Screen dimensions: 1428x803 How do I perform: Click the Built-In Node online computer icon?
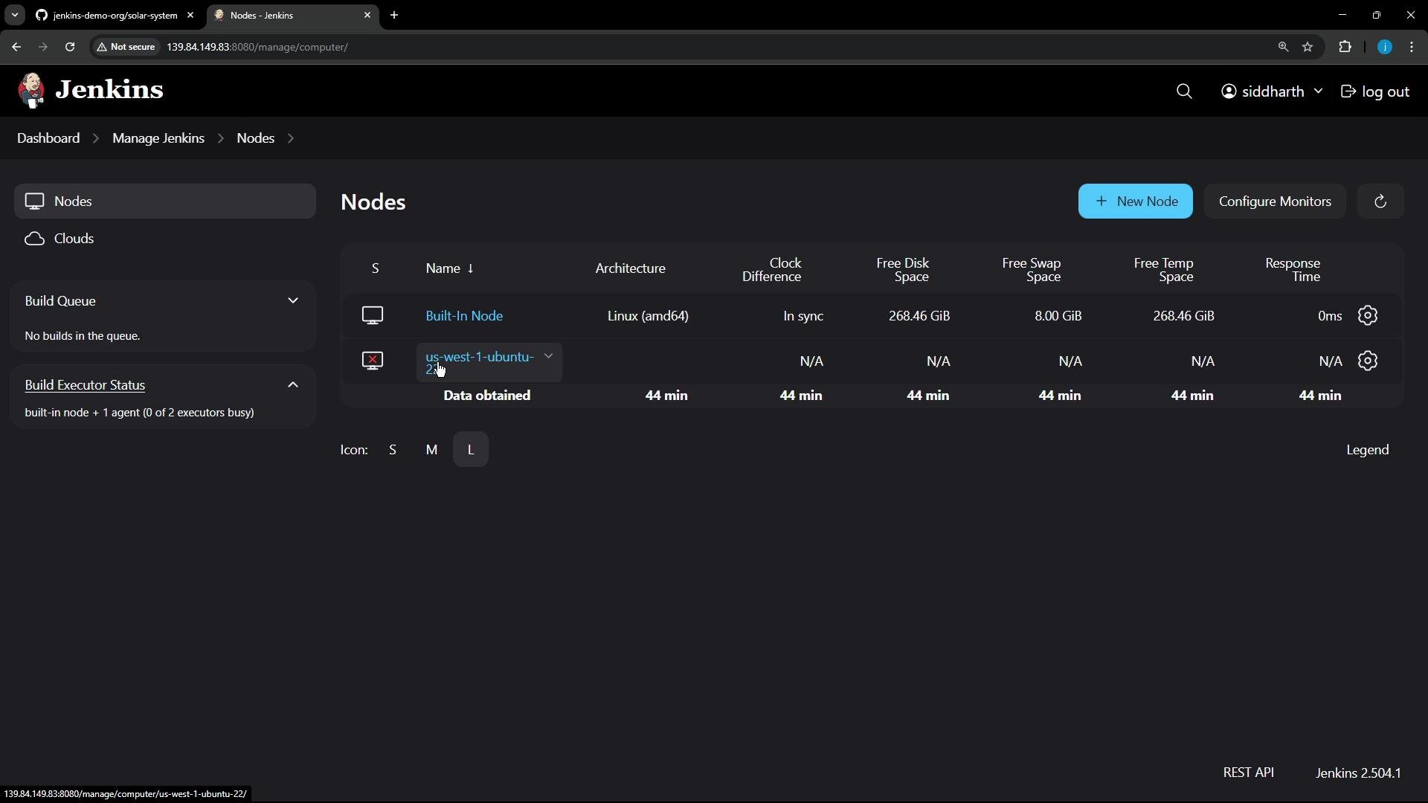coord(373,316)
